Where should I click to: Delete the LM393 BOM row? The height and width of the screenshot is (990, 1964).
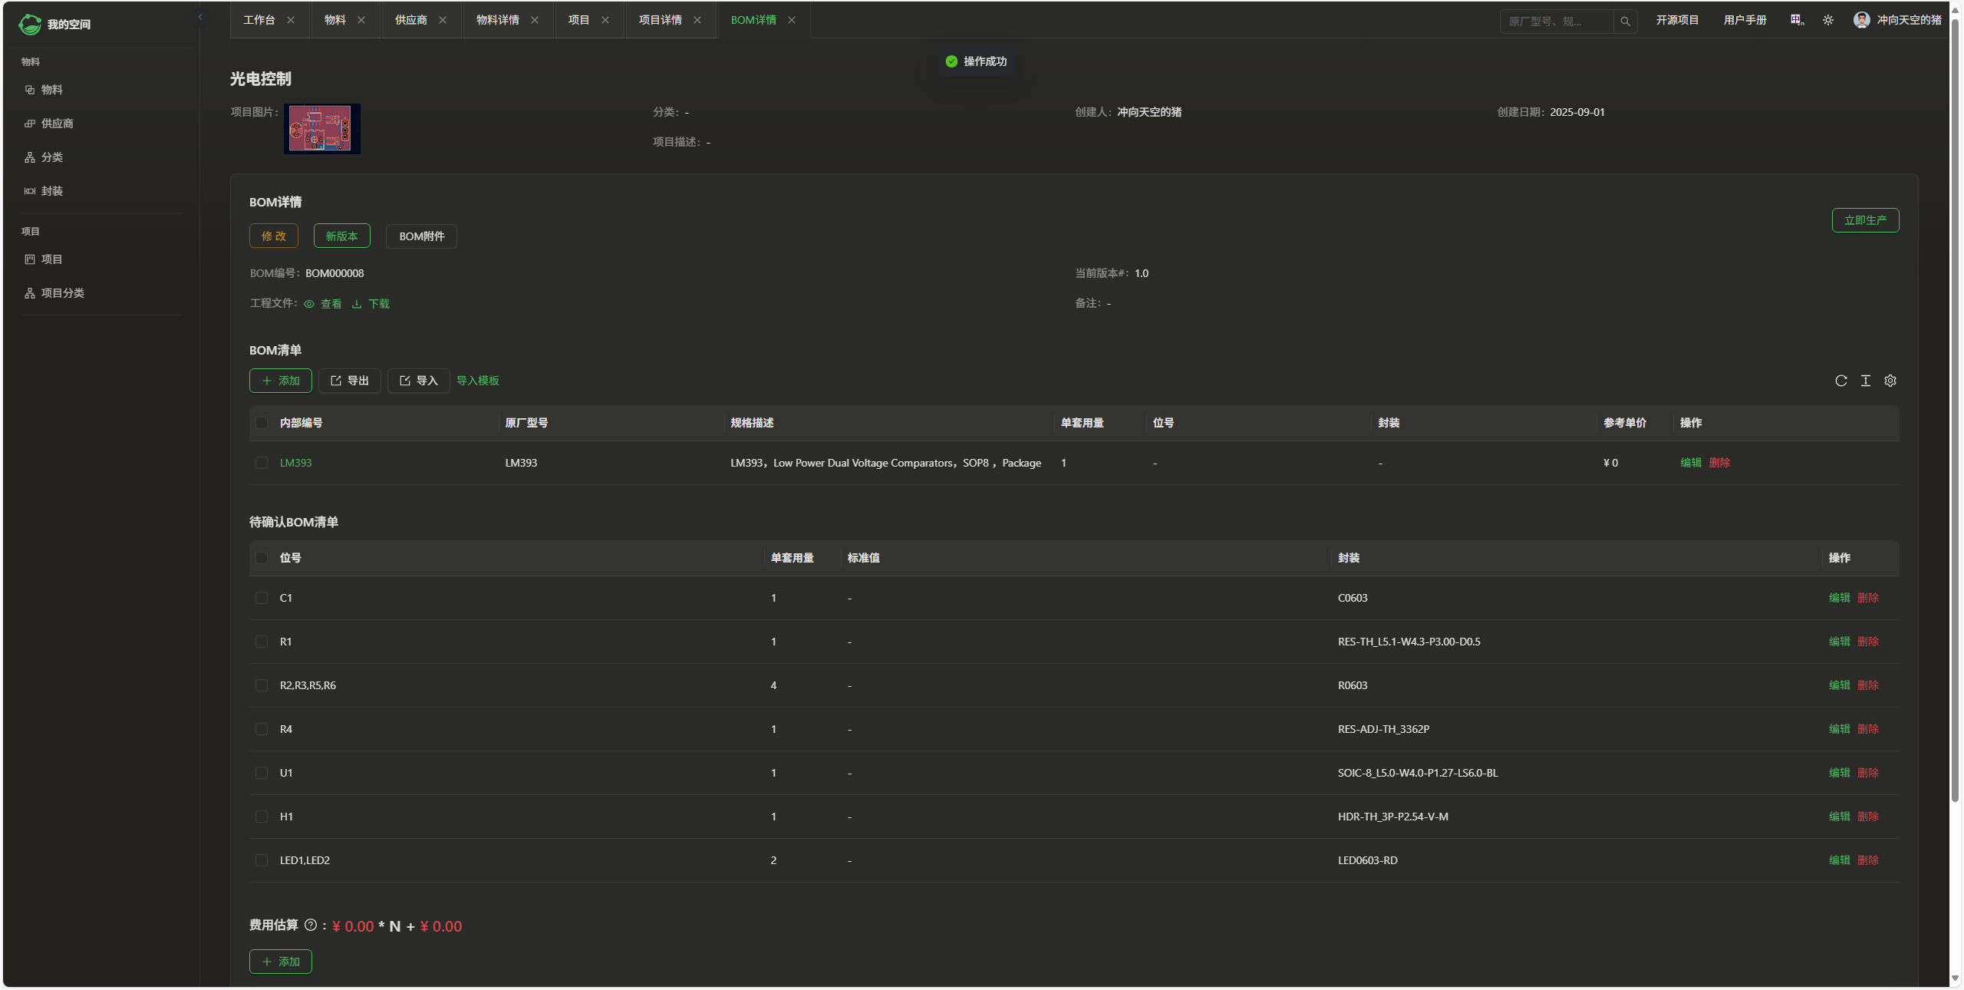coord(1720,463)
